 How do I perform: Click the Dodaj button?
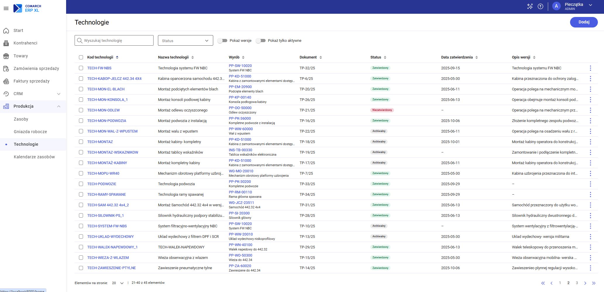(x=584, y=22)
